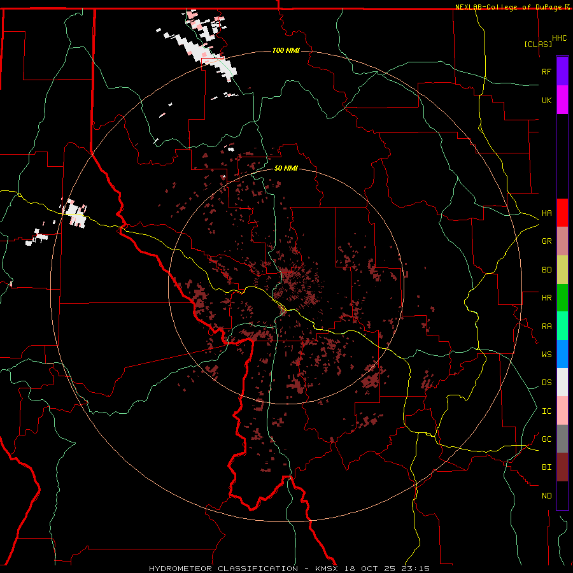The width and height of the screenshot is (573, 573).
Task: Click the ND black legend color swatch
Action: [x=562, y=495]
